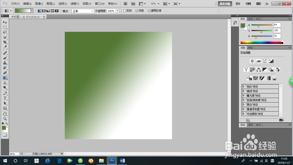Switch to the 绘画 workspace
This screenshot has height=165, width=293.
coord(248,4)
